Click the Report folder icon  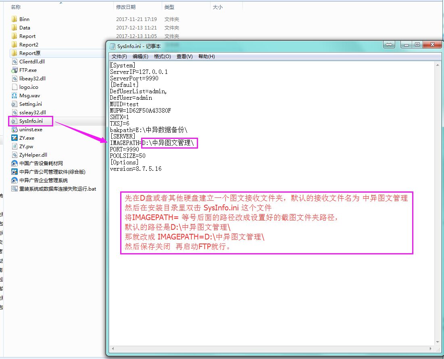pos(14,36)
